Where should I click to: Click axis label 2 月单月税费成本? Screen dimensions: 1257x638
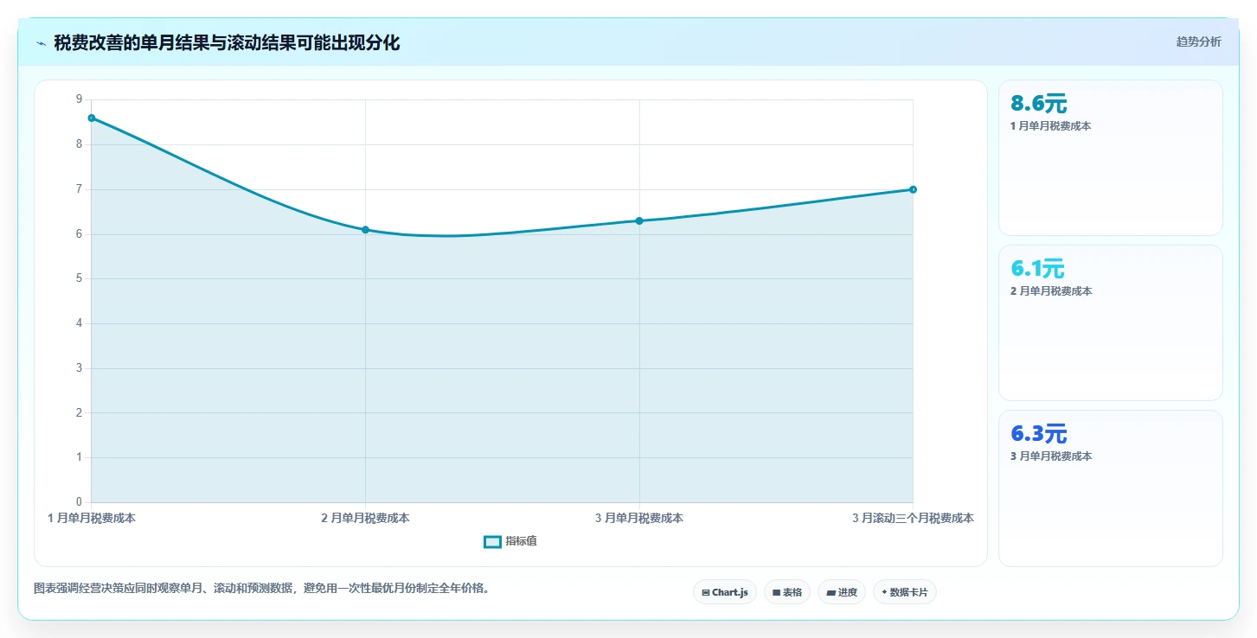365,518
